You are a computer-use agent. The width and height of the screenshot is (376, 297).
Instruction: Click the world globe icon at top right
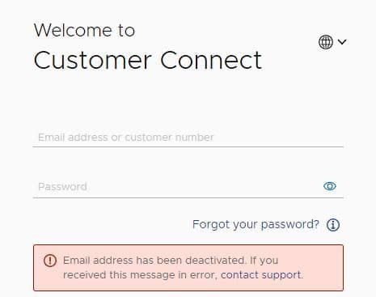326,42
